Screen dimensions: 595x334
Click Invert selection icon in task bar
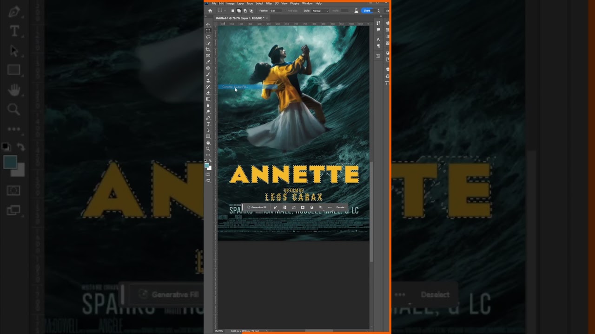point(284,207)
